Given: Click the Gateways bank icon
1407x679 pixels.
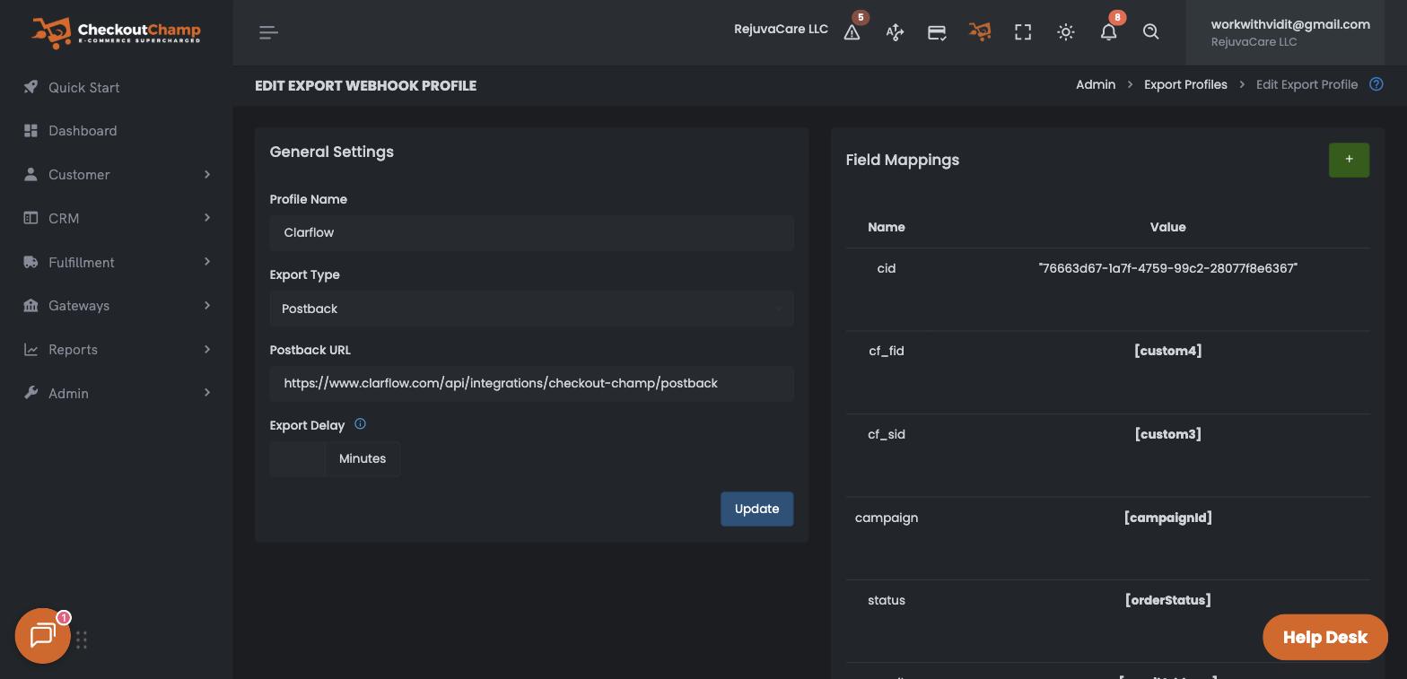Looking at the screenshot, I should click(31, 306).
